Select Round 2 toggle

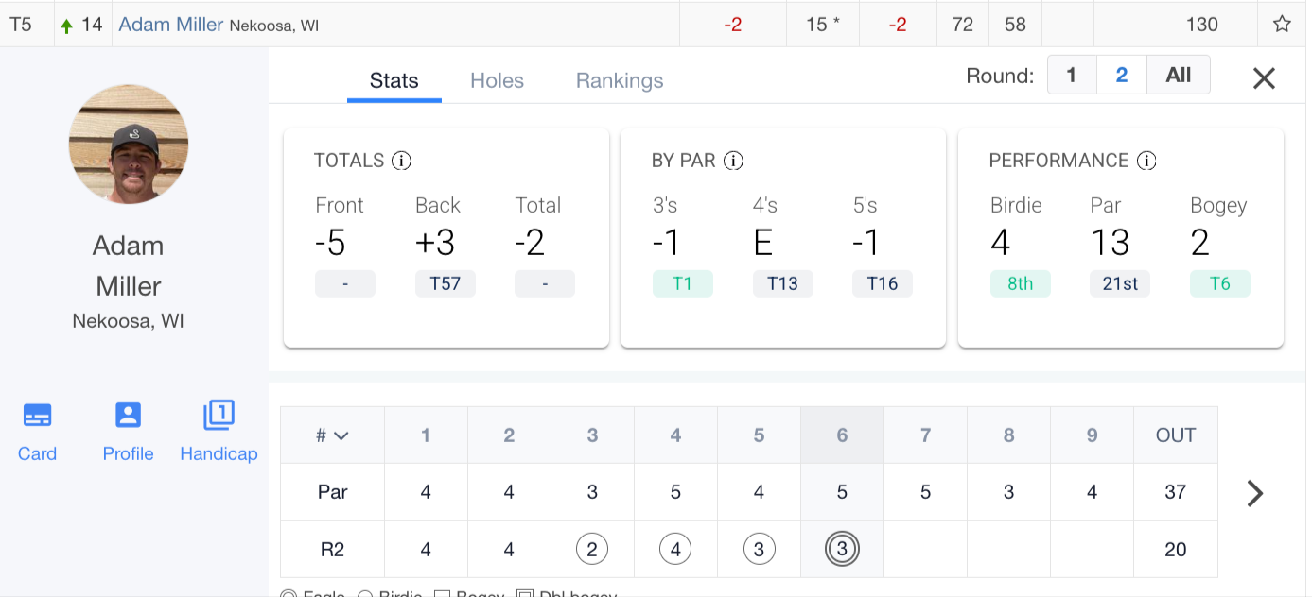(1122, 76)
